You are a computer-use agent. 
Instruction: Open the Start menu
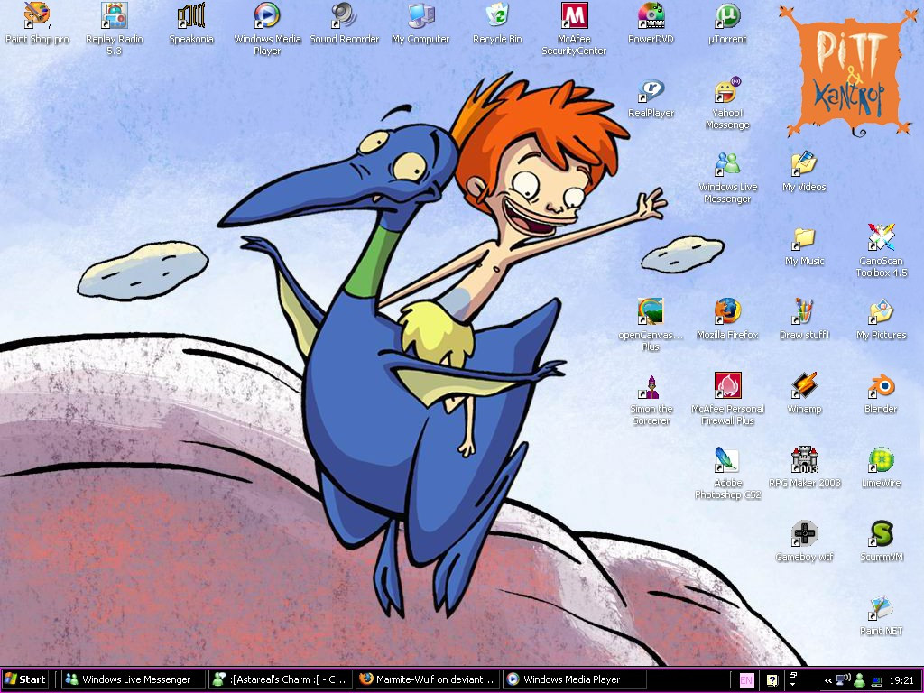pos(25,679)
